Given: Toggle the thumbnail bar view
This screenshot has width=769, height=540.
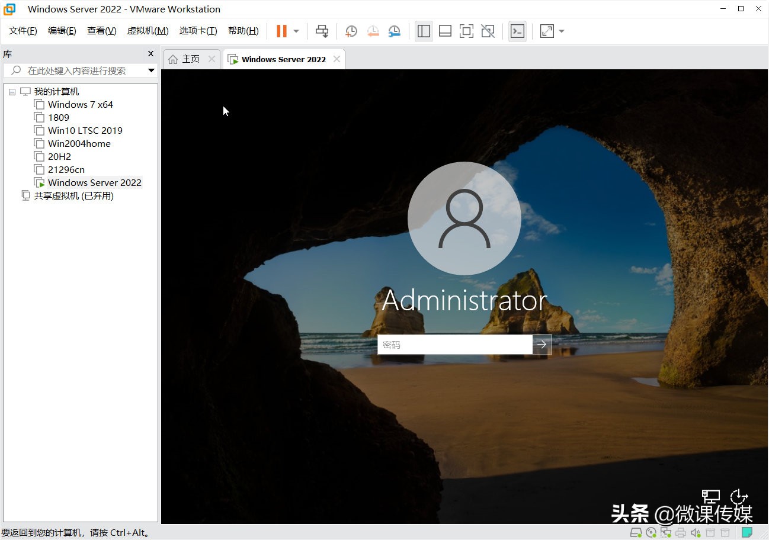Looking at the screenshot, I should point(445,31).
